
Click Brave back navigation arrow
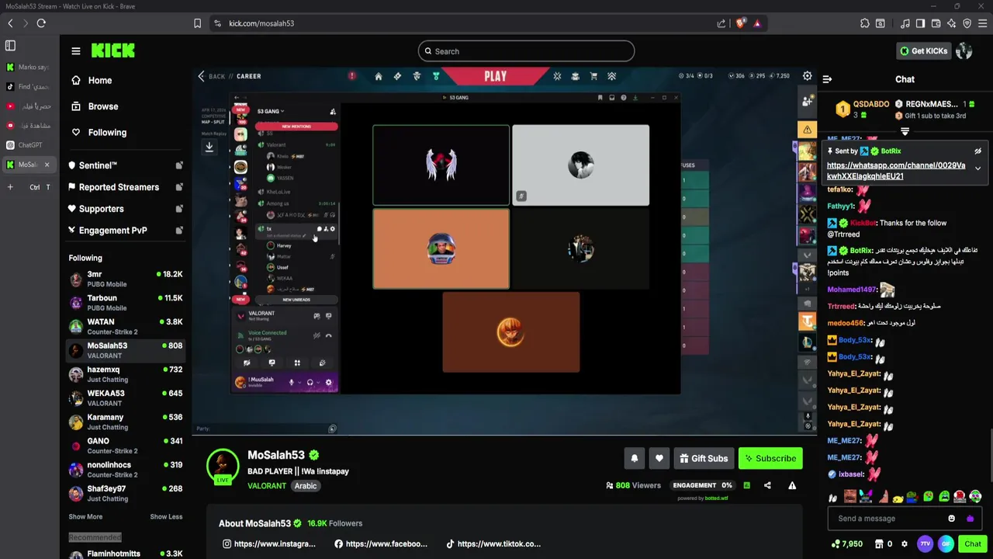click(10, 23)
